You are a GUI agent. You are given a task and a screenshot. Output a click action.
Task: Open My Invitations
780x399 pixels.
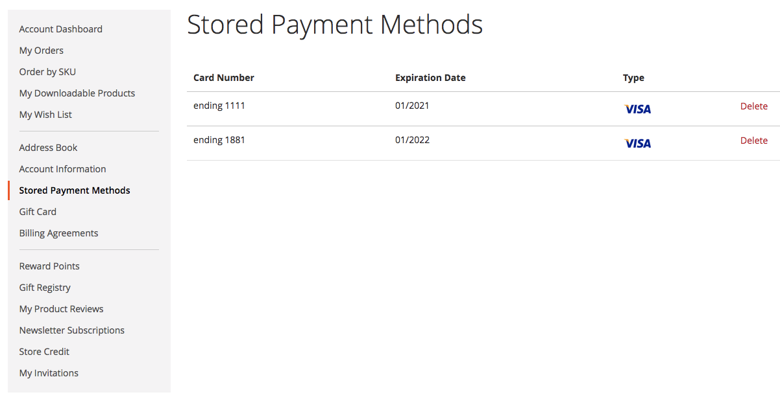pos(49,373)
